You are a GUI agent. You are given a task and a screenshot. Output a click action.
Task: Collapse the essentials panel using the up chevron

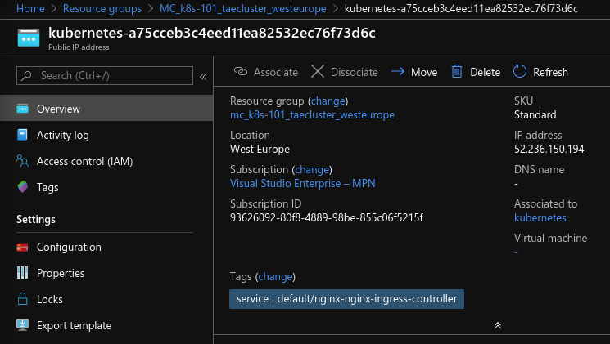coord(497,325)
